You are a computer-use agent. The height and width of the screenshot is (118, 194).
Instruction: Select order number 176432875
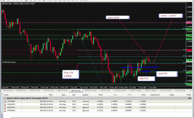[11, 104]
